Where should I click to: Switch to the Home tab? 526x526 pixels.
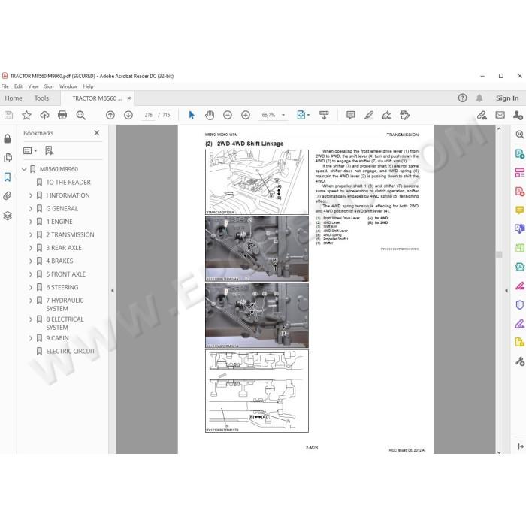point(14,98)
